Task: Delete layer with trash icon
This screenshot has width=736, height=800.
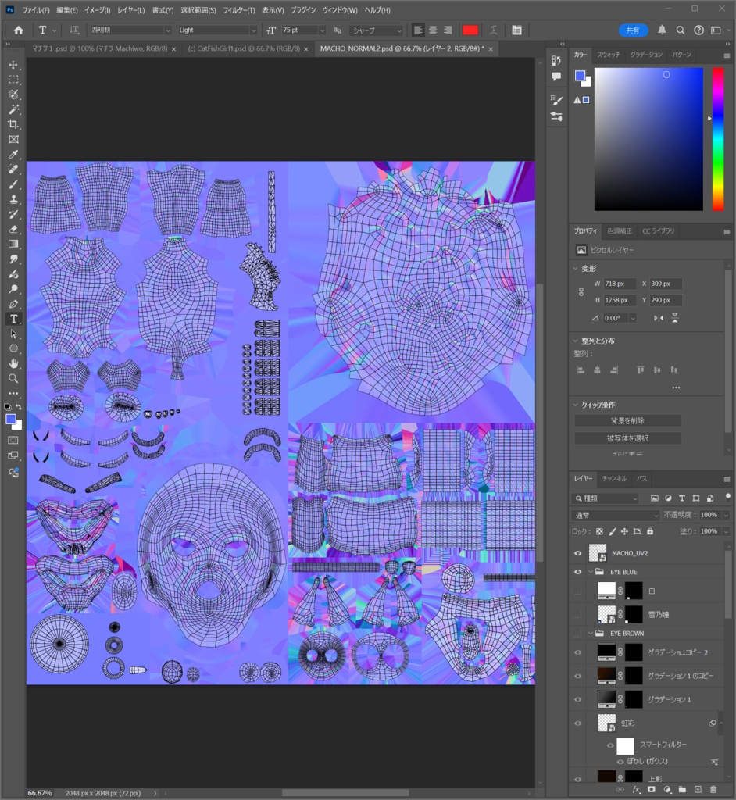Action: pyautogui.click(x=713, y=789)
